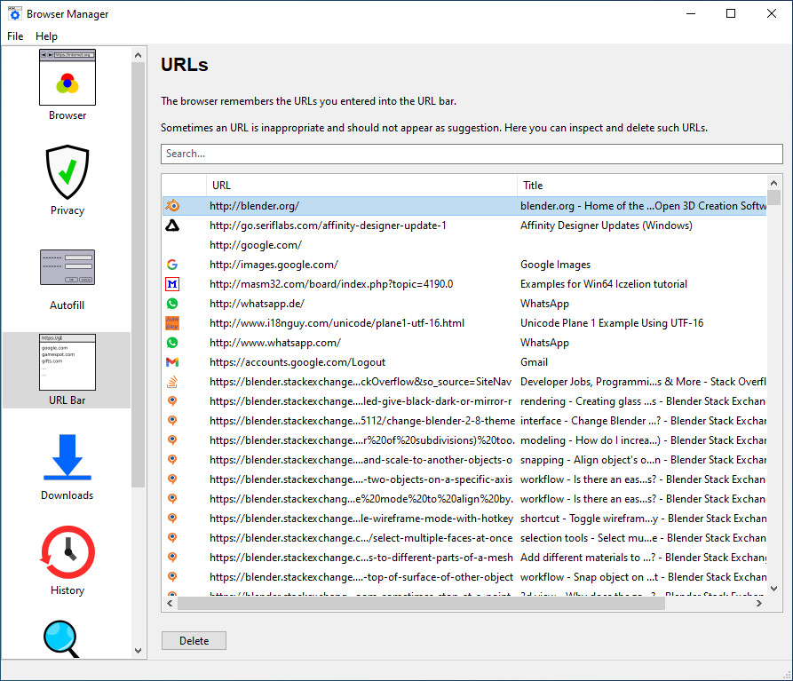Viewport: 793px width, 681px height.
Task: Click horizontal scrollbar right arrow
Action: (759, 603)
